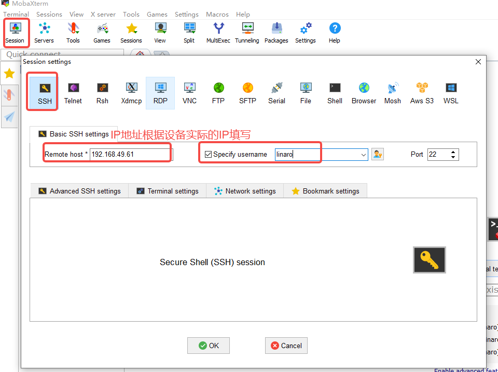Viewport: 498px width, 372px height.
Task: Open the Macros menu
Action: coord(217,15)
